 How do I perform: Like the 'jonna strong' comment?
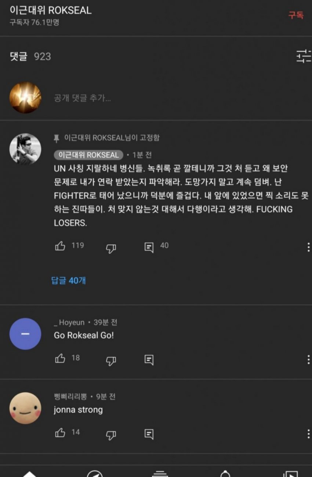pos(60,432)
